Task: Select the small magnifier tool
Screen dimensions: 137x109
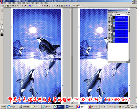Action: click(x=55, y=6)
